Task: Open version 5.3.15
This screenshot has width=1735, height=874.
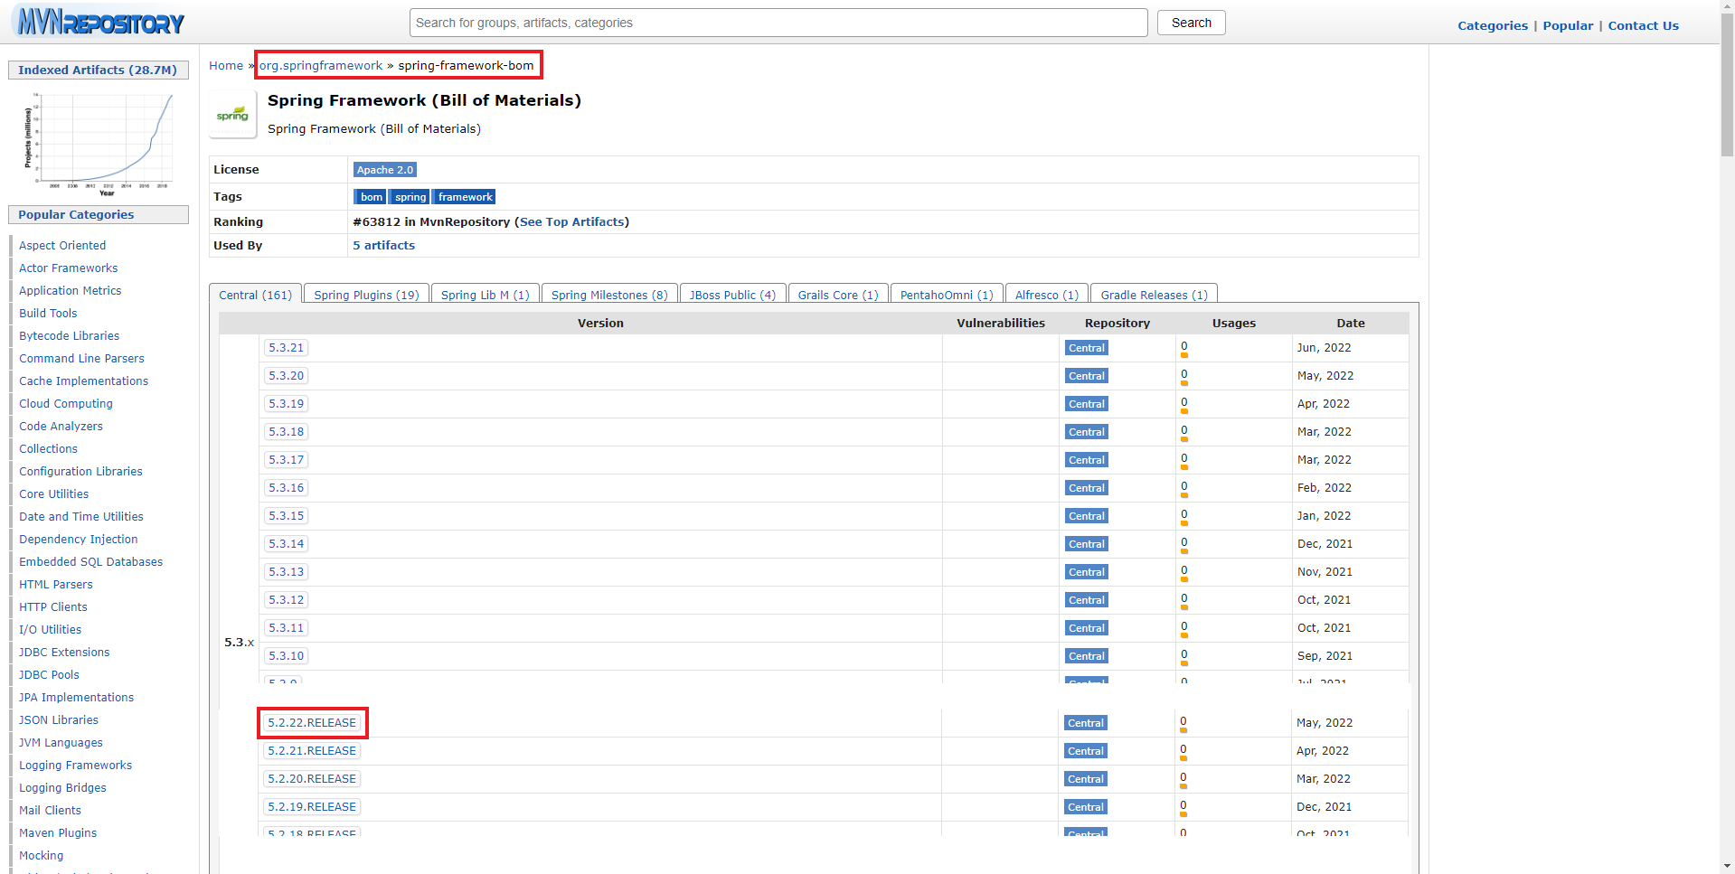Action: pyautogui.click(x=286, y=516)
